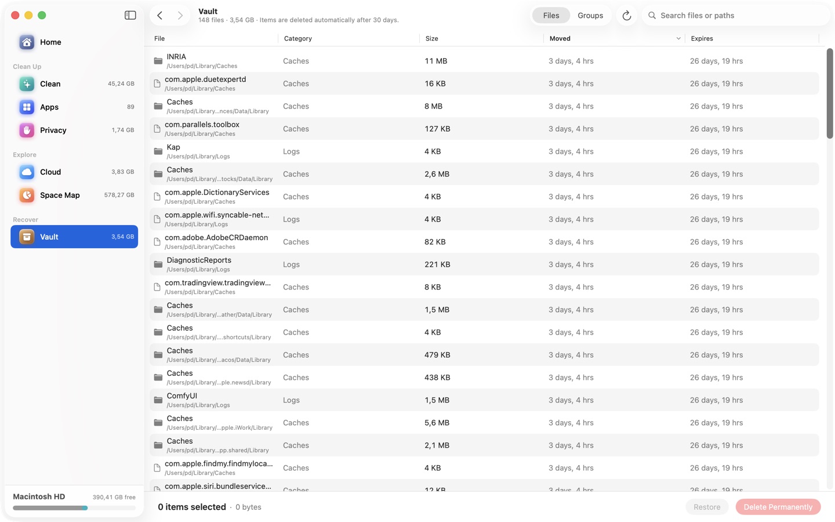This screenshot has width=835, height=522.
Task: Go forward with the right chevron
Action: [180, 15]
